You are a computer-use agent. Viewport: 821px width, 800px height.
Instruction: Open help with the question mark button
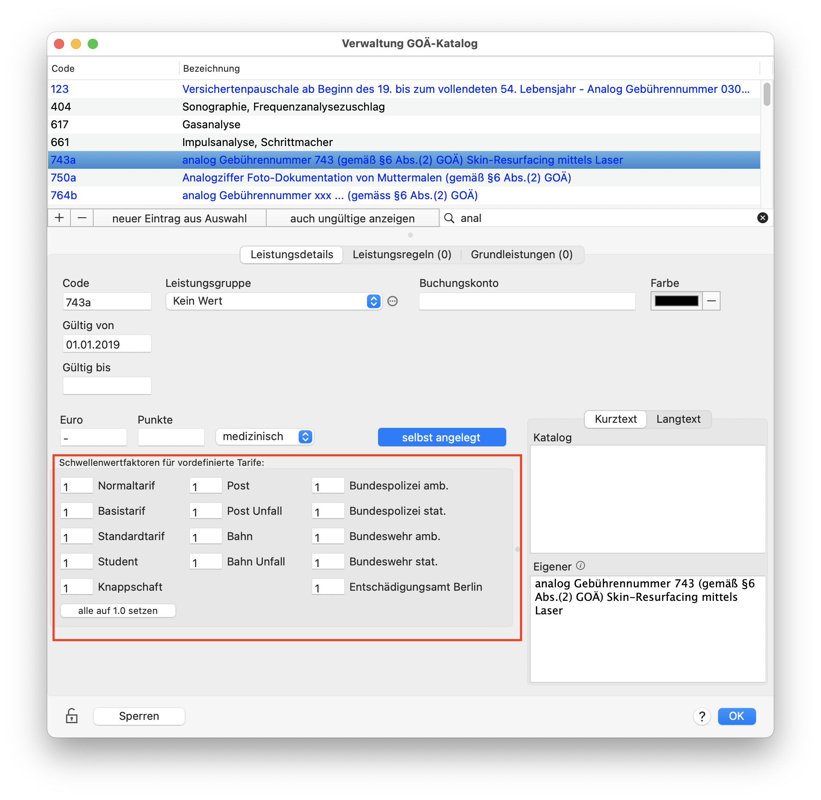[702, 716]
